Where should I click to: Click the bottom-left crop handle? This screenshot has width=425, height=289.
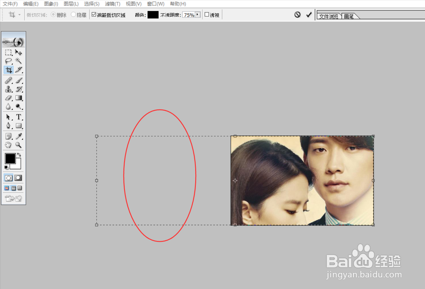97,225
